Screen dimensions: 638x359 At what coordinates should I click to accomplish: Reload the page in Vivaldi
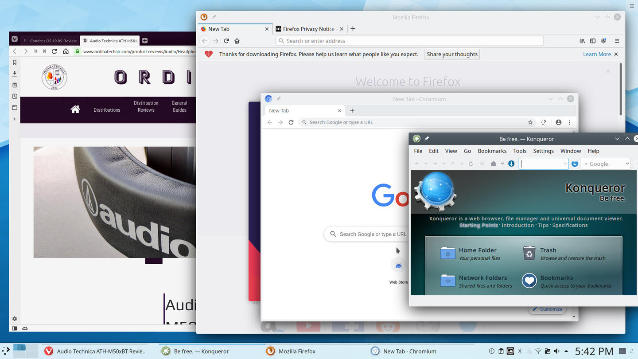point(54,51)
